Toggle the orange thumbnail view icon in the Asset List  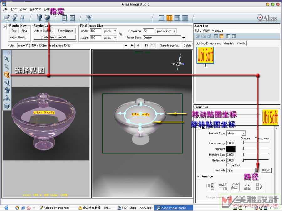[222, 36]
